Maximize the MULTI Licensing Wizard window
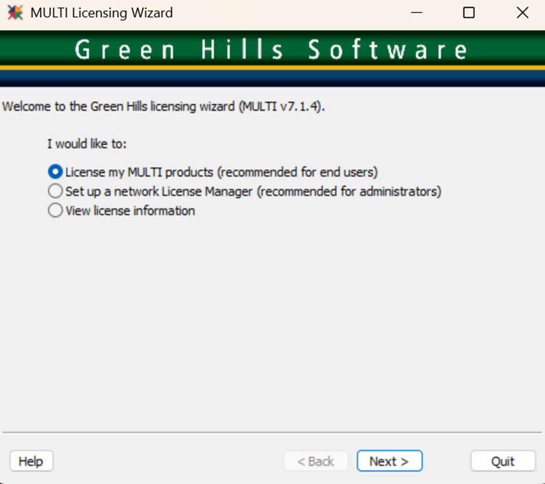 (468, 13)
